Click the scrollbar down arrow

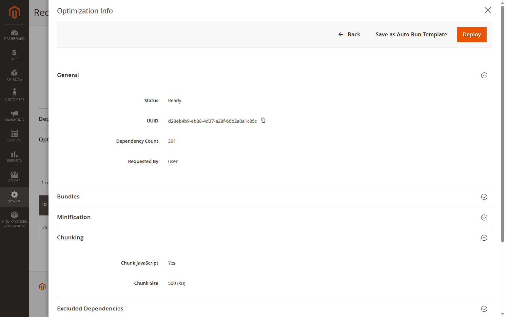(x=502, y=314)
